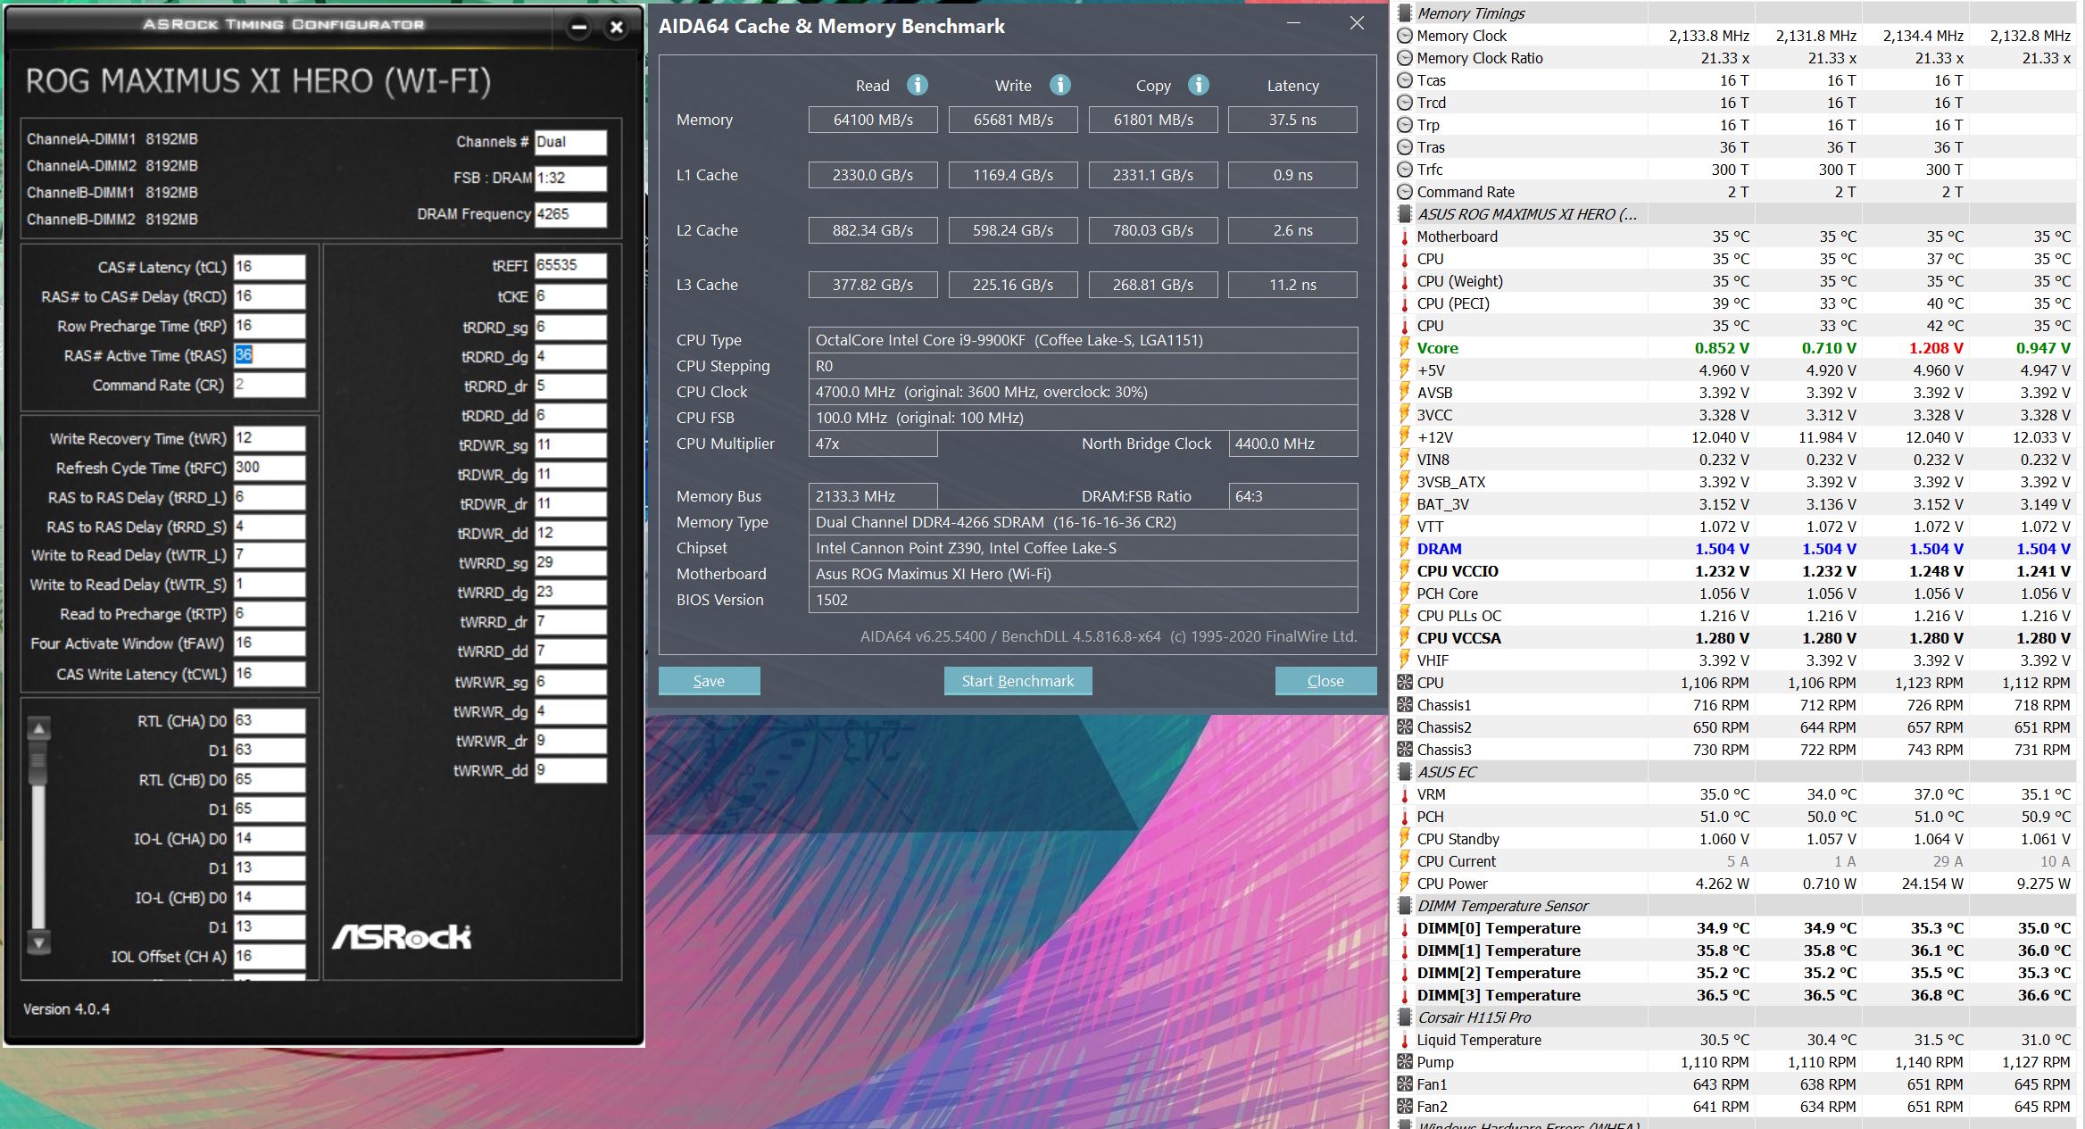Image resolution: width=2085 pixels, height=1129 pixels.
Task: Click the Memory Clock sensor icon
Action: pos(1405,36)
